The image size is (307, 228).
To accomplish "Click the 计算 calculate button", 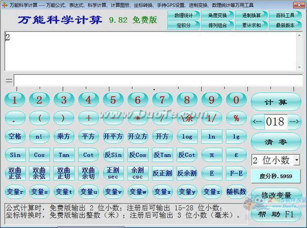I will tap(275, 102).
